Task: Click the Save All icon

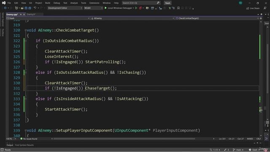Action: coord(30,8)
